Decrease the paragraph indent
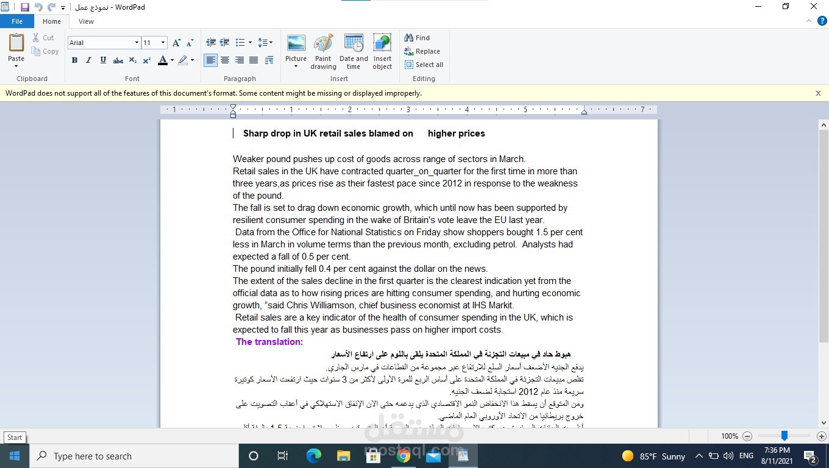Viewport: 829px width, 468px height. tap(211, 43)
